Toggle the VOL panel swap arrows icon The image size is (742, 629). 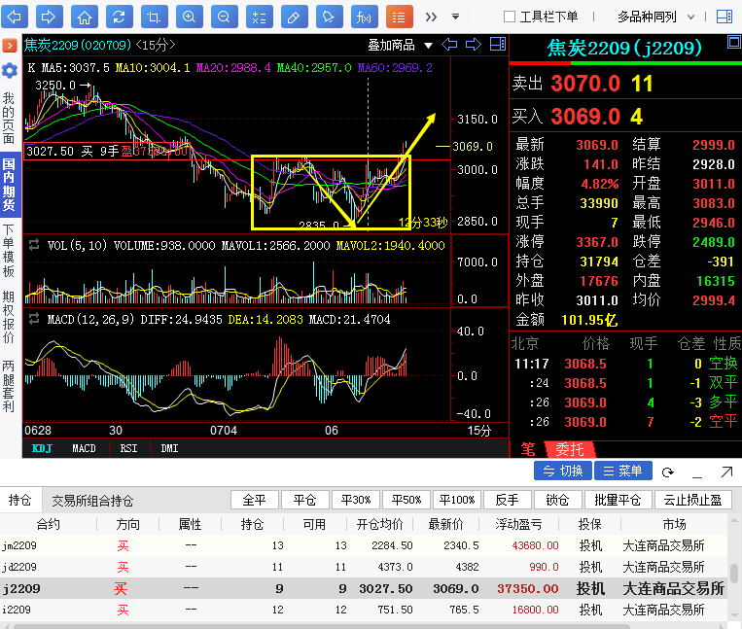(x=34, y=245)
